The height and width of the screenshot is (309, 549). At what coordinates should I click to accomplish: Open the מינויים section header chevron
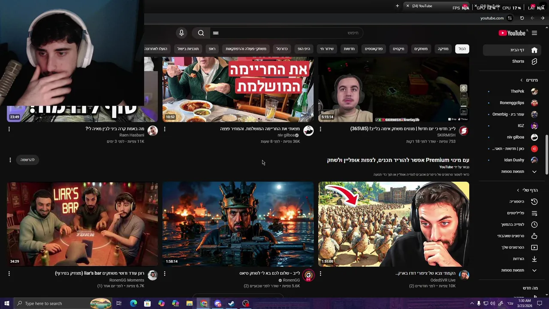click(522, 80)
